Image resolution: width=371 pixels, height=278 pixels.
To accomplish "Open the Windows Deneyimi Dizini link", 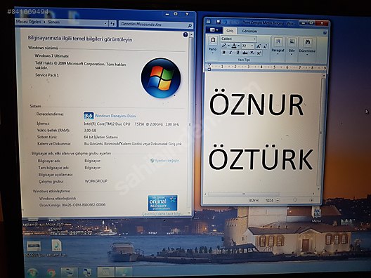I will tap(115, 116).
